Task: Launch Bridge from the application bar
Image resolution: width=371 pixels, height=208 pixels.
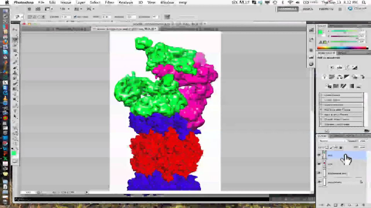Action: point(29,9)
